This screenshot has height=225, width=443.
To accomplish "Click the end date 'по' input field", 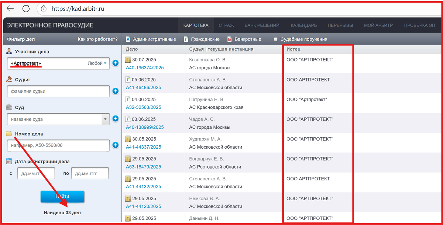I will pyautogui.click(x=90, y=173).
